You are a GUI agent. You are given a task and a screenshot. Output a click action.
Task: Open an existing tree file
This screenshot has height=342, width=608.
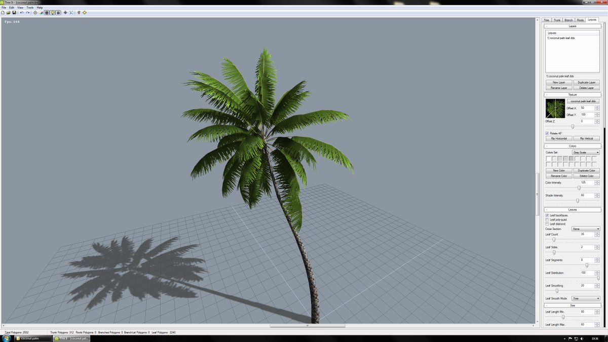(x=8, y=13)
